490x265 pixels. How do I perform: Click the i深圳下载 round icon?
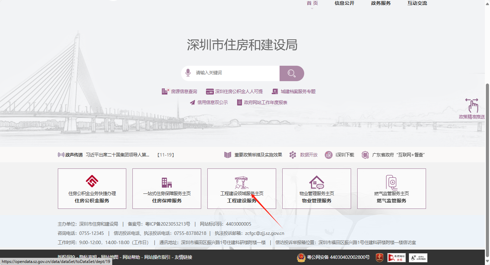[328, 155]
